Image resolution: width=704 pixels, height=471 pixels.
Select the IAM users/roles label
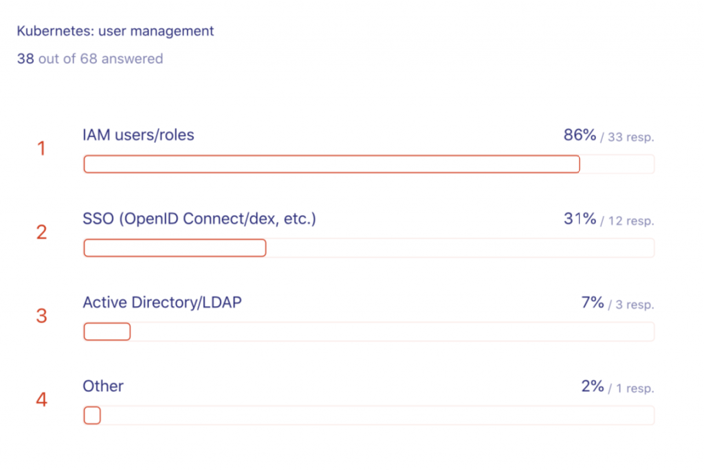[138, 135]
